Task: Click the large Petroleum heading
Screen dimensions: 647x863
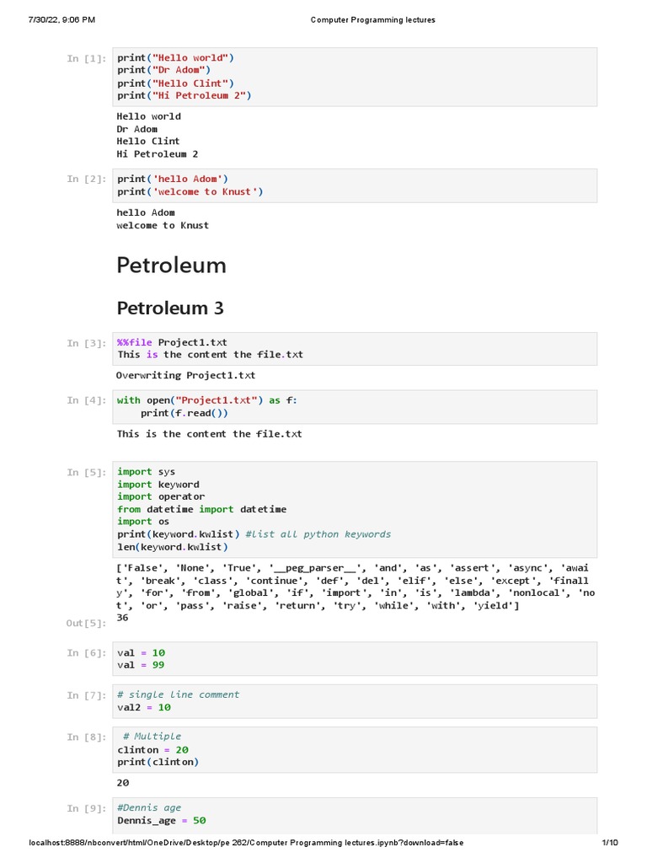Action: (x=172, y=265)
